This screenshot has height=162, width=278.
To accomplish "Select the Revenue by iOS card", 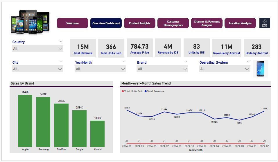I will pyautogui.click(x=168, y=48).
